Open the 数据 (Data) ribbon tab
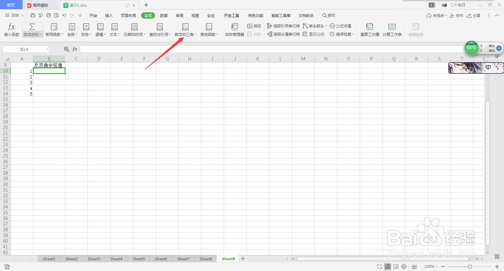This screenshot has height=271, width=504. pyautogui.click(x=164, y=15)
